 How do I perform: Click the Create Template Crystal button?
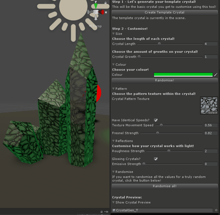coord(165,12)
